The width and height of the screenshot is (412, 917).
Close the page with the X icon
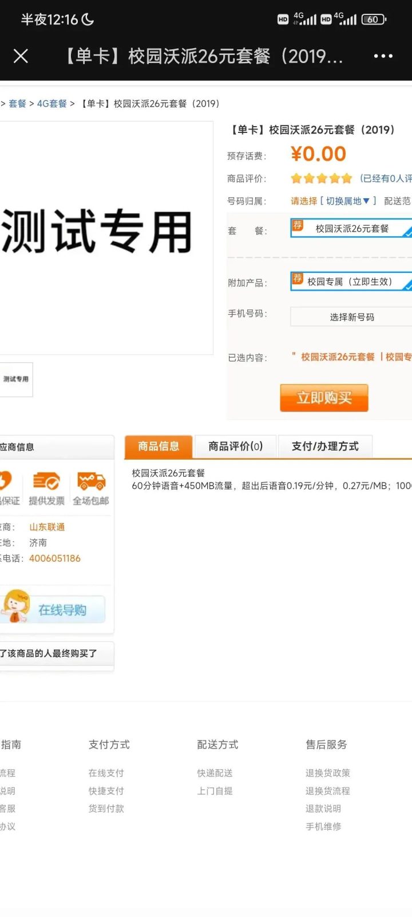[21, 56]
